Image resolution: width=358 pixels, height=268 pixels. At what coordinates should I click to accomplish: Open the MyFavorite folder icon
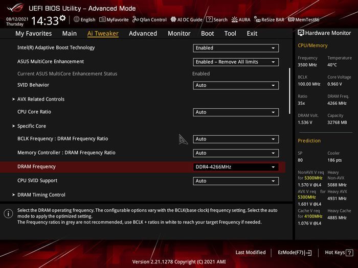point(102,19)
